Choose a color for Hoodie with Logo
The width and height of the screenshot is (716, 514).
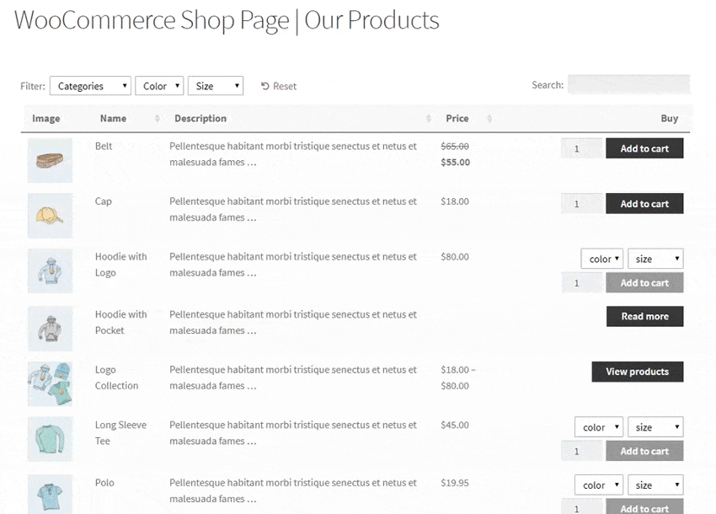pos(601,258)
